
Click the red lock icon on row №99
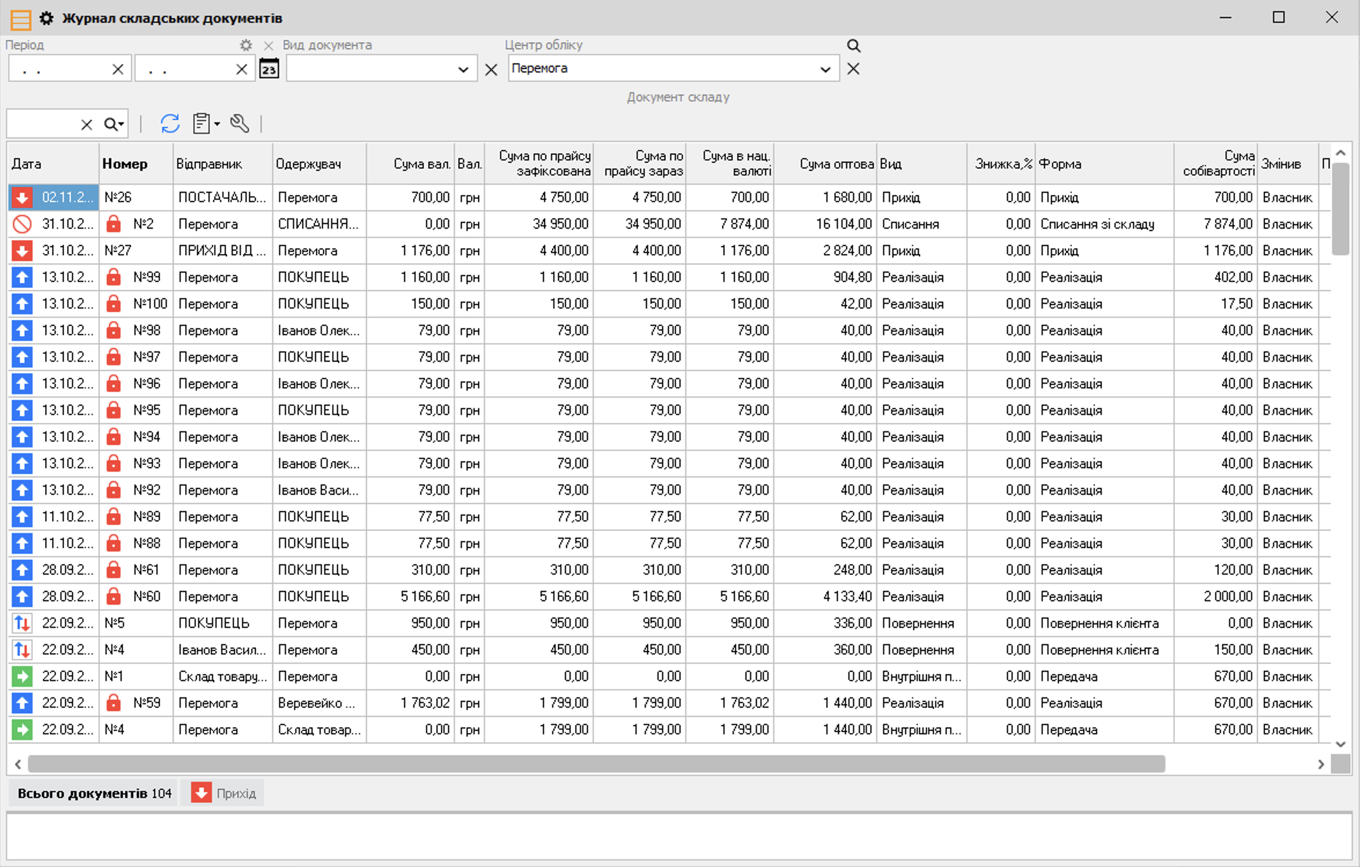point(113,277)
